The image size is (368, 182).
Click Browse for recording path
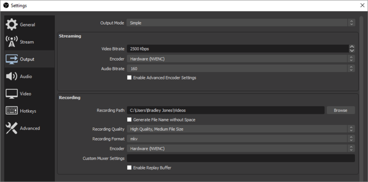pos(341,110)
